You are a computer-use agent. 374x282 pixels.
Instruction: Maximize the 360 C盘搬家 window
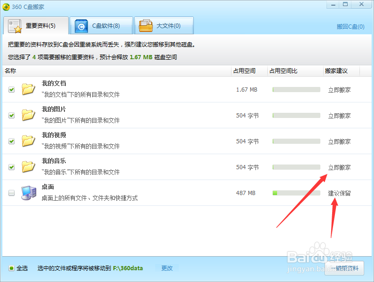[345, 4]
